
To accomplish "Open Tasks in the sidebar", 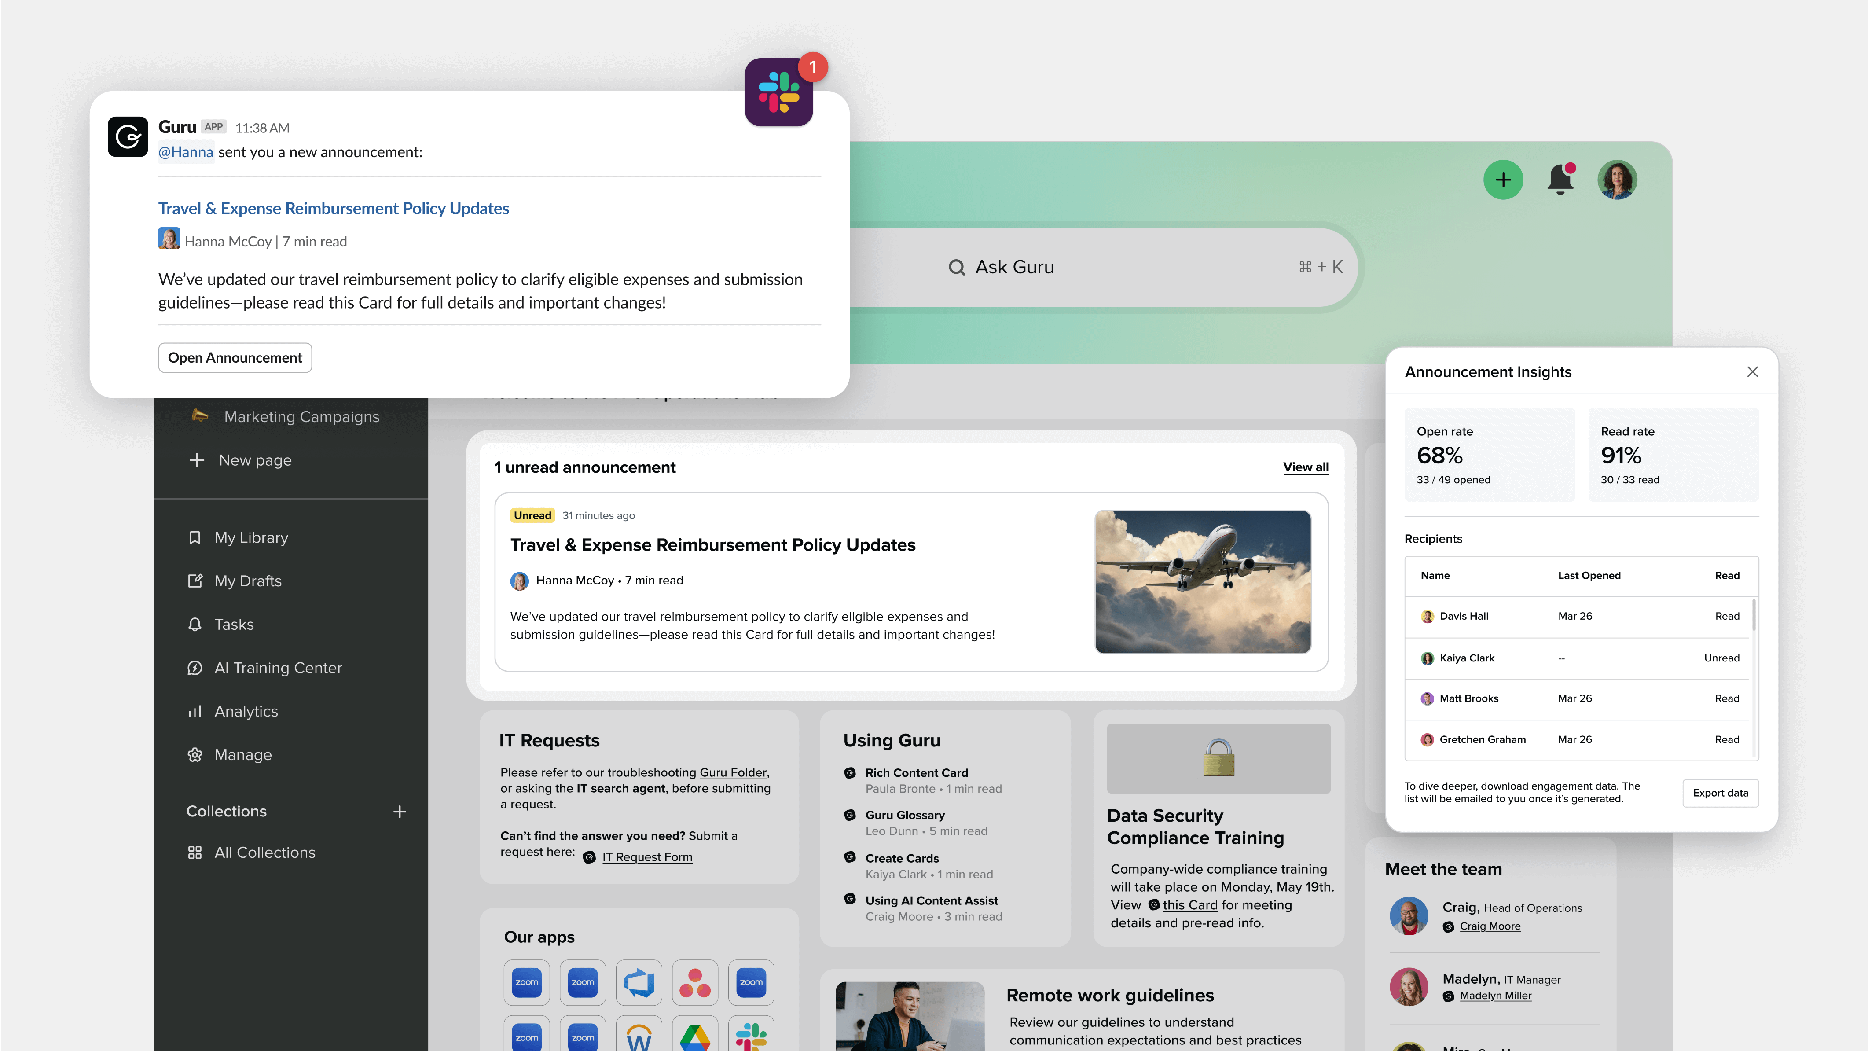I will coord(234,625).
